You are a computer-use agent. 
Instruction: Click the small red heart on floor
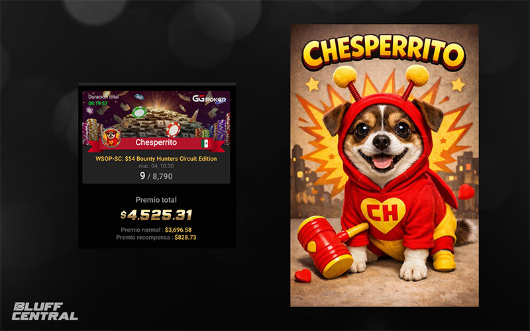coord(303,275)
